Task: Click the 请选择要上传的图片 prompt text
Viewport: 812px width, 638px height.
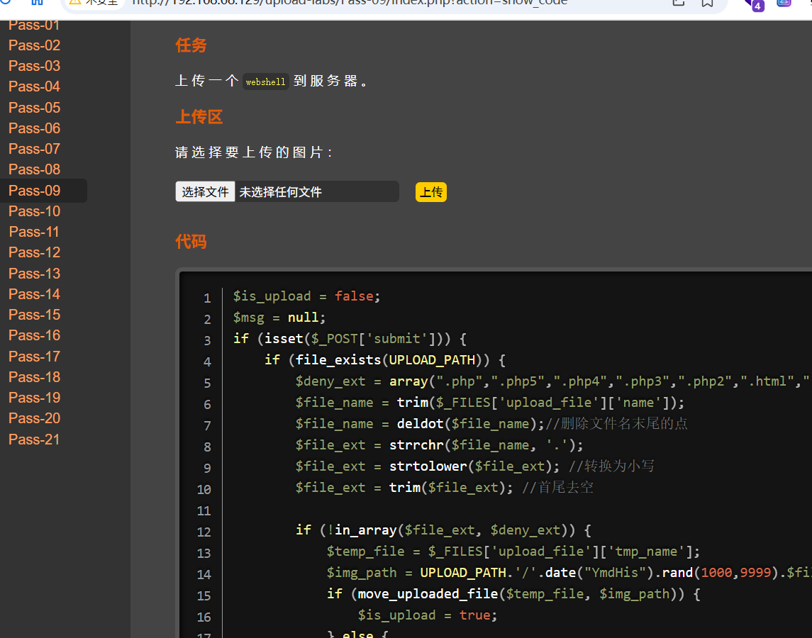Action: [254, 152]
